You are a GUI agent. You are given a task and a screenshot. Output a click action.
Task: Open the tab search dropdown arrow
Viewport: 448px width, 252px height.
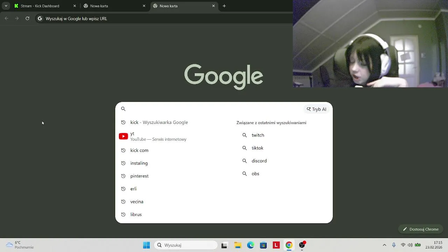point(6,6)
